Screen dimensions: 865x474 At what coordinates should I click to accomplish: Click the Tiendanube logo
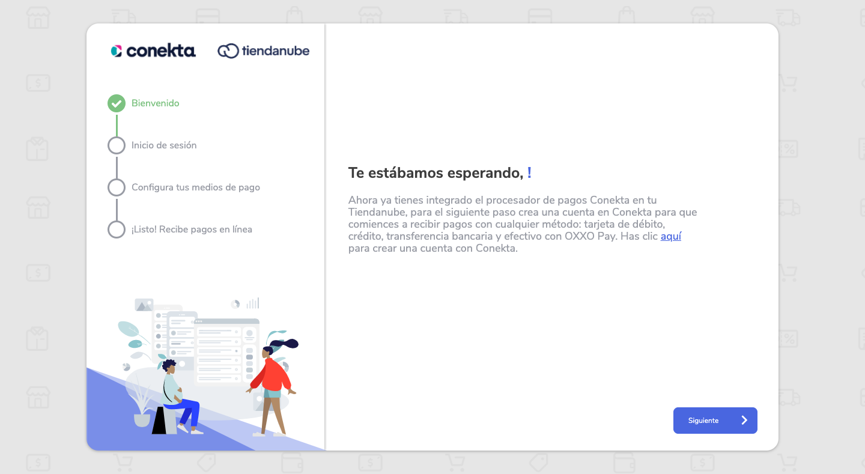tap(264, 51)
